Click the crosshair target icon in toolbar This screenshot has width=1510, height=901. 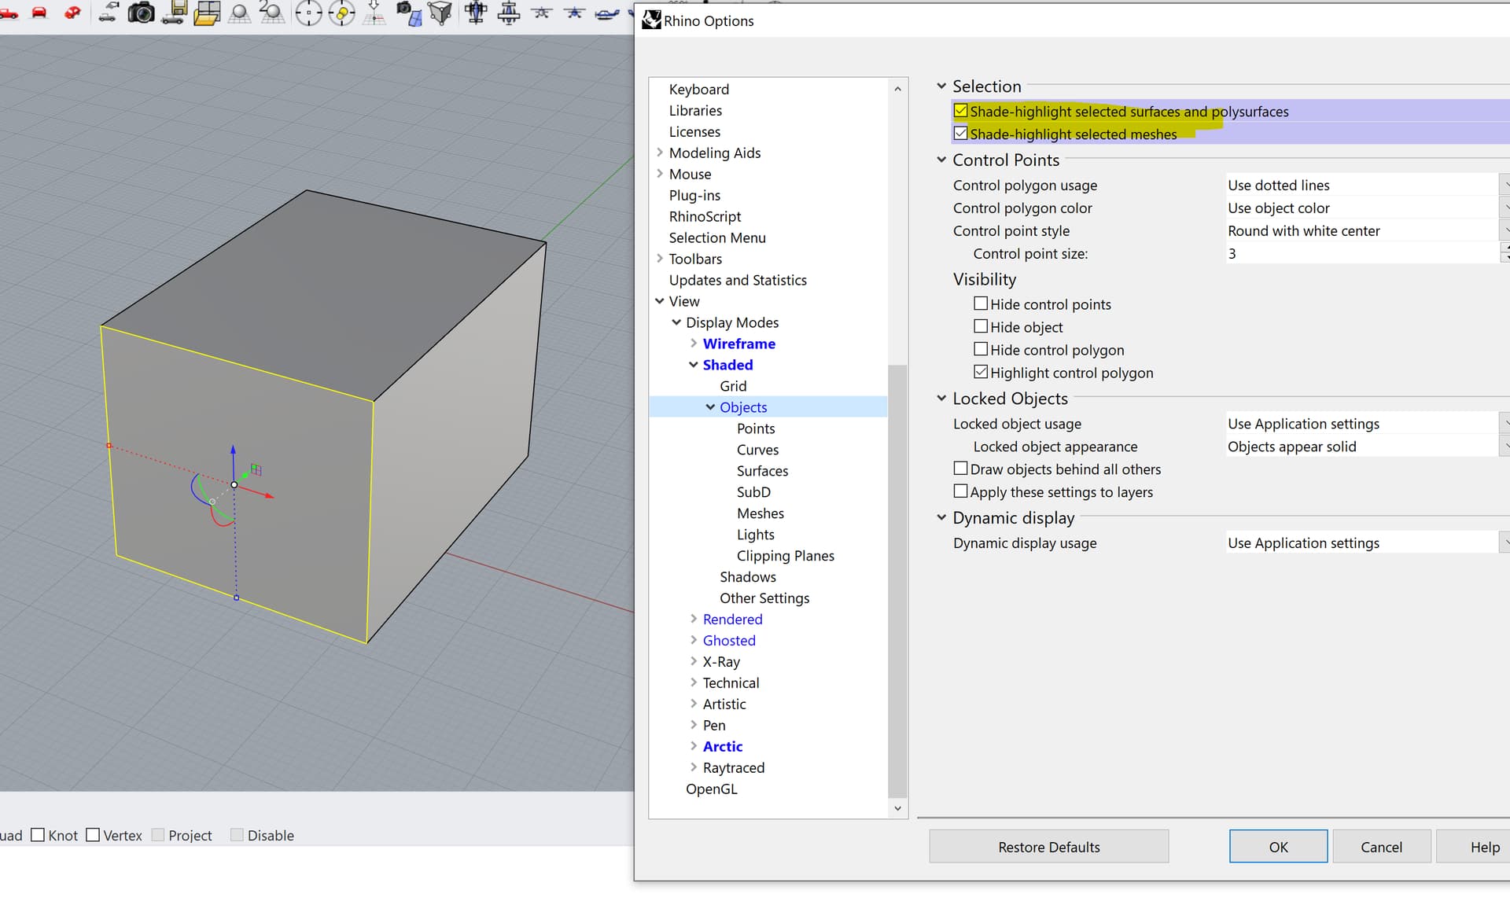pos(308,13)
